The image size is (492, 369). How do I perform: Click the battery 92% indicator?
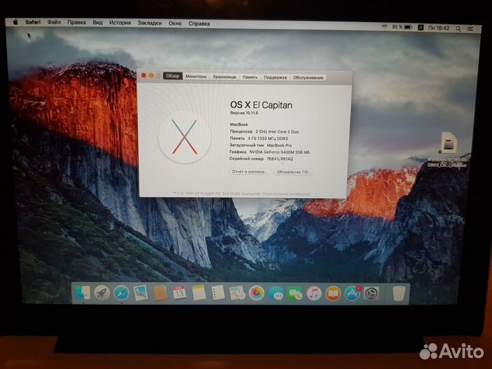click(x=402, y=27)
